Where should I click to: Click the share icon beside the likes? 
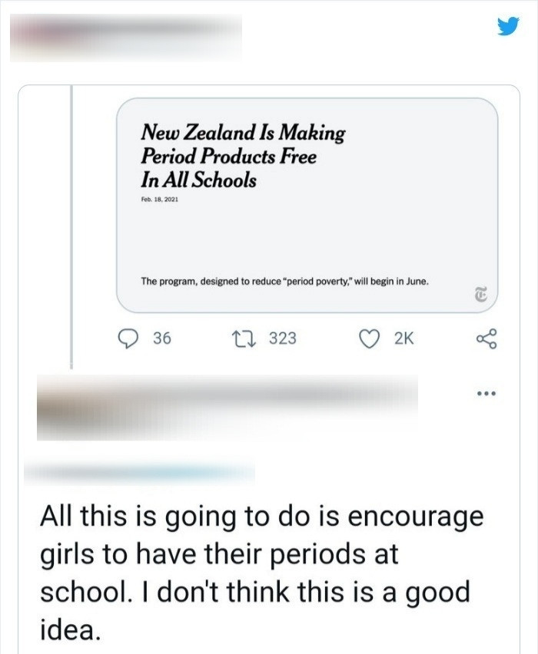tap(487, 339)
